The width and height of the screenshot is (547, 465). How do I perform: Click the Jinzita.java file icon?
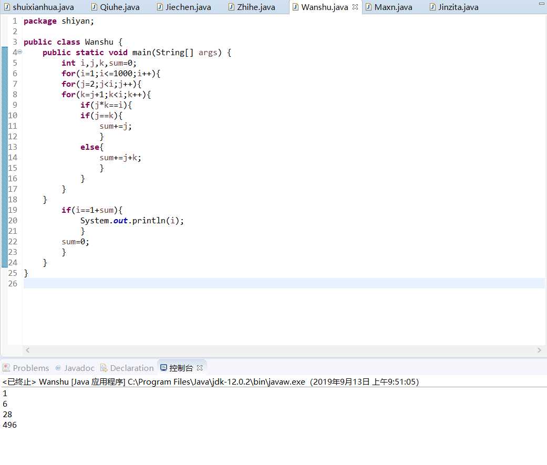tap(432, 7)
